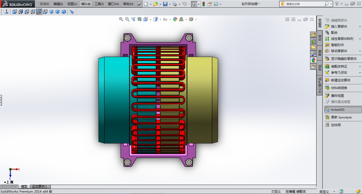Toggle Instant3D mode
The width and height of the screenshot is (362, 194).
(343, 110)
